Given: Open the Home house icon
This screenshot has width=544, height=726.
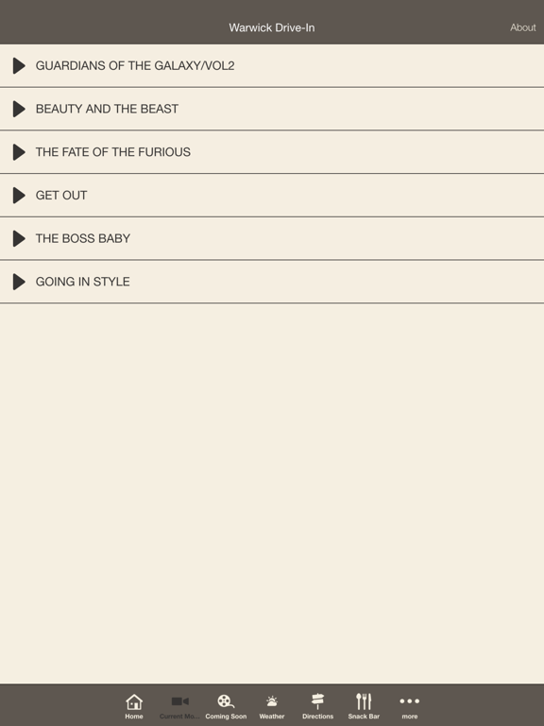Looking at the screenshot, I should coord(134,701).
